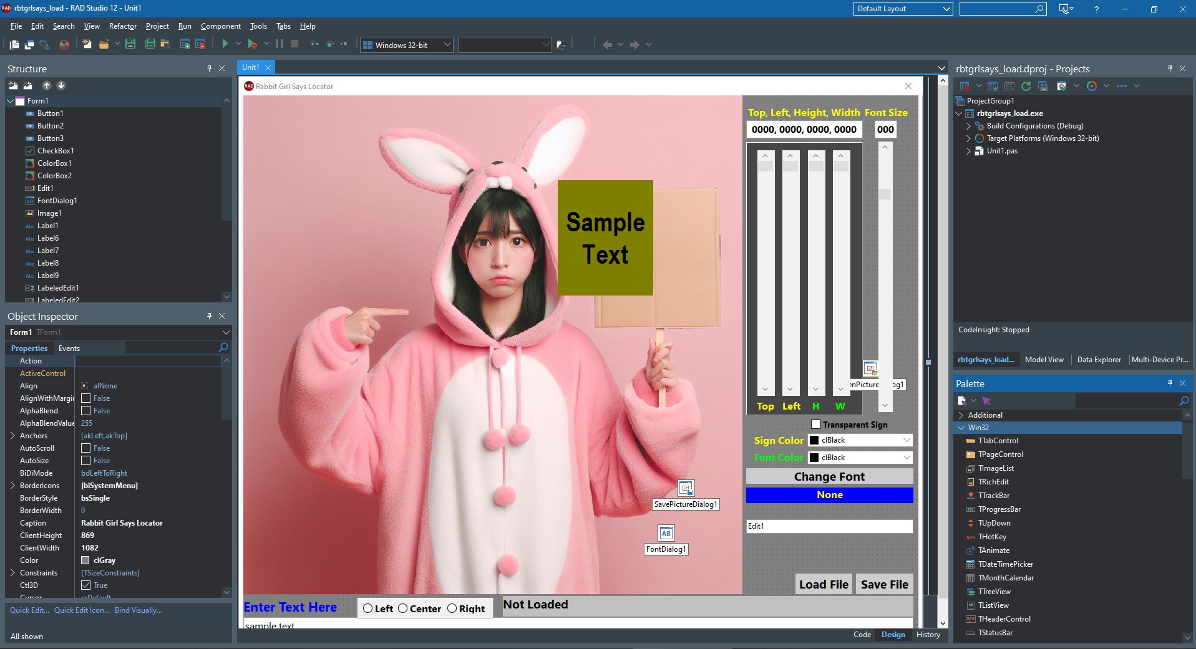This screenshot has width=1196, height=649.
Task: Toggle the AutoScroll property checkbox
Action: (x=86, y=448)
